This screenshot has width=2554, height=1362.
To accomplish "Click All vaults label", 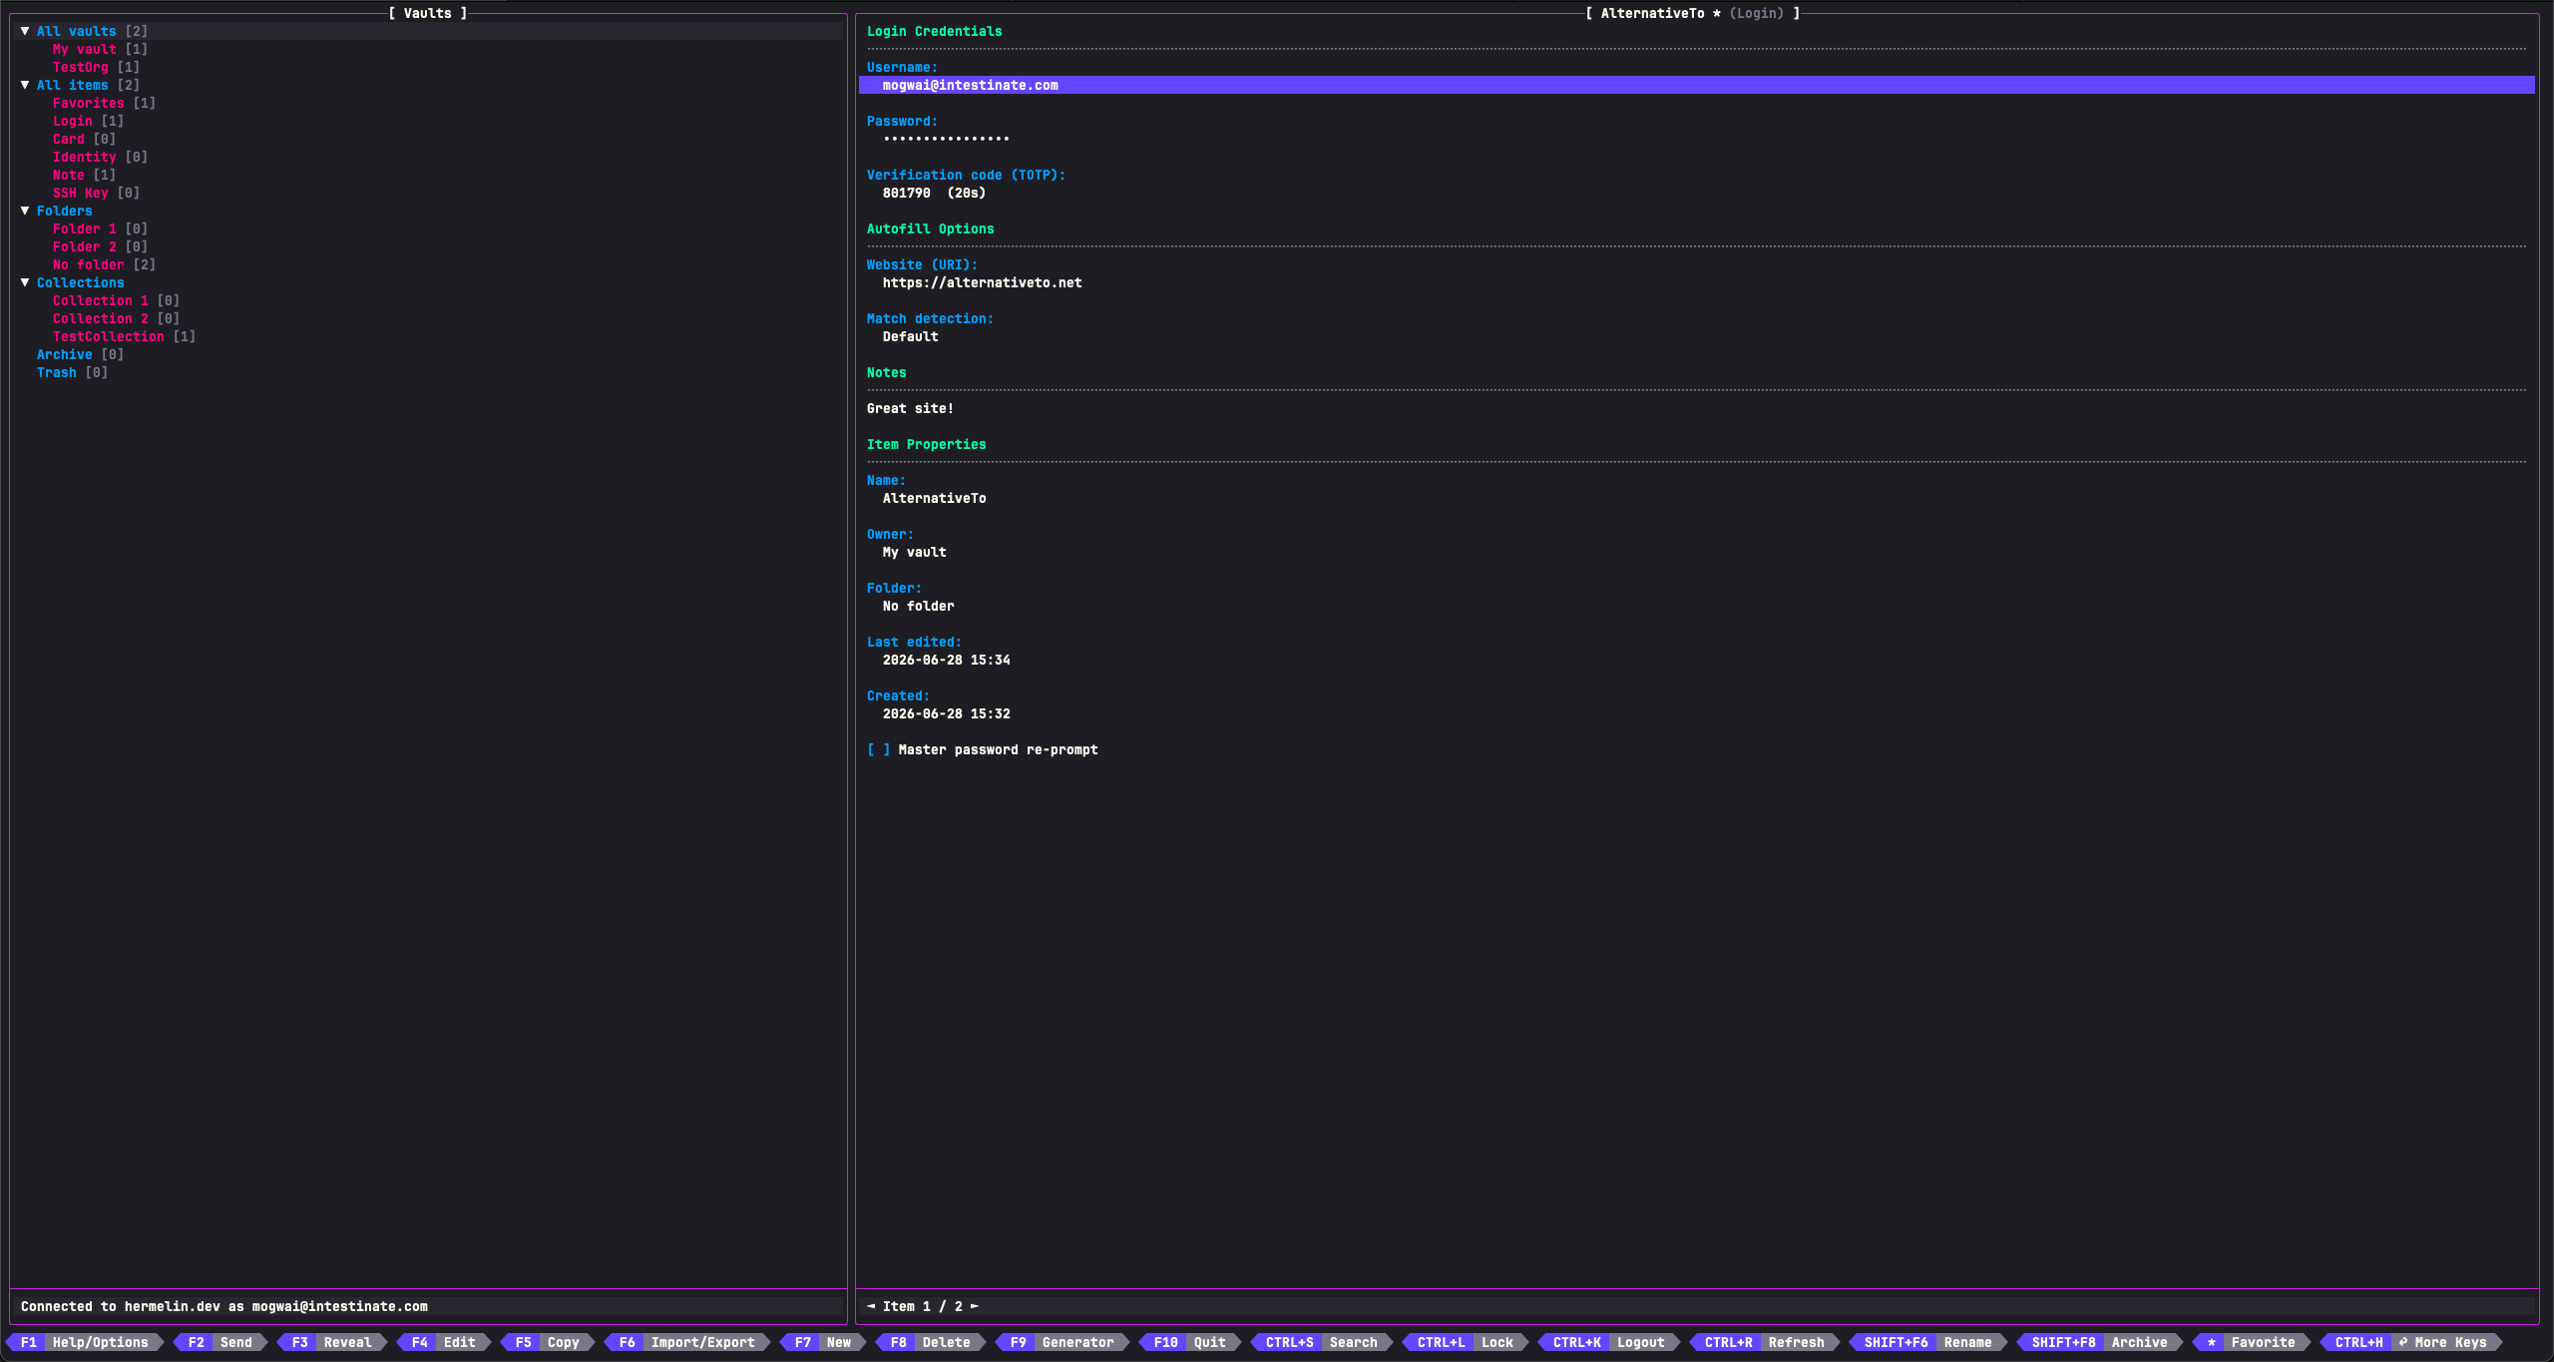I will click(77, 31).
